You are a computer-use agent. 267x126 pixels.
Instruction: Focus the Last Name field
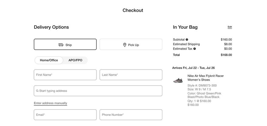coord(131,75)
